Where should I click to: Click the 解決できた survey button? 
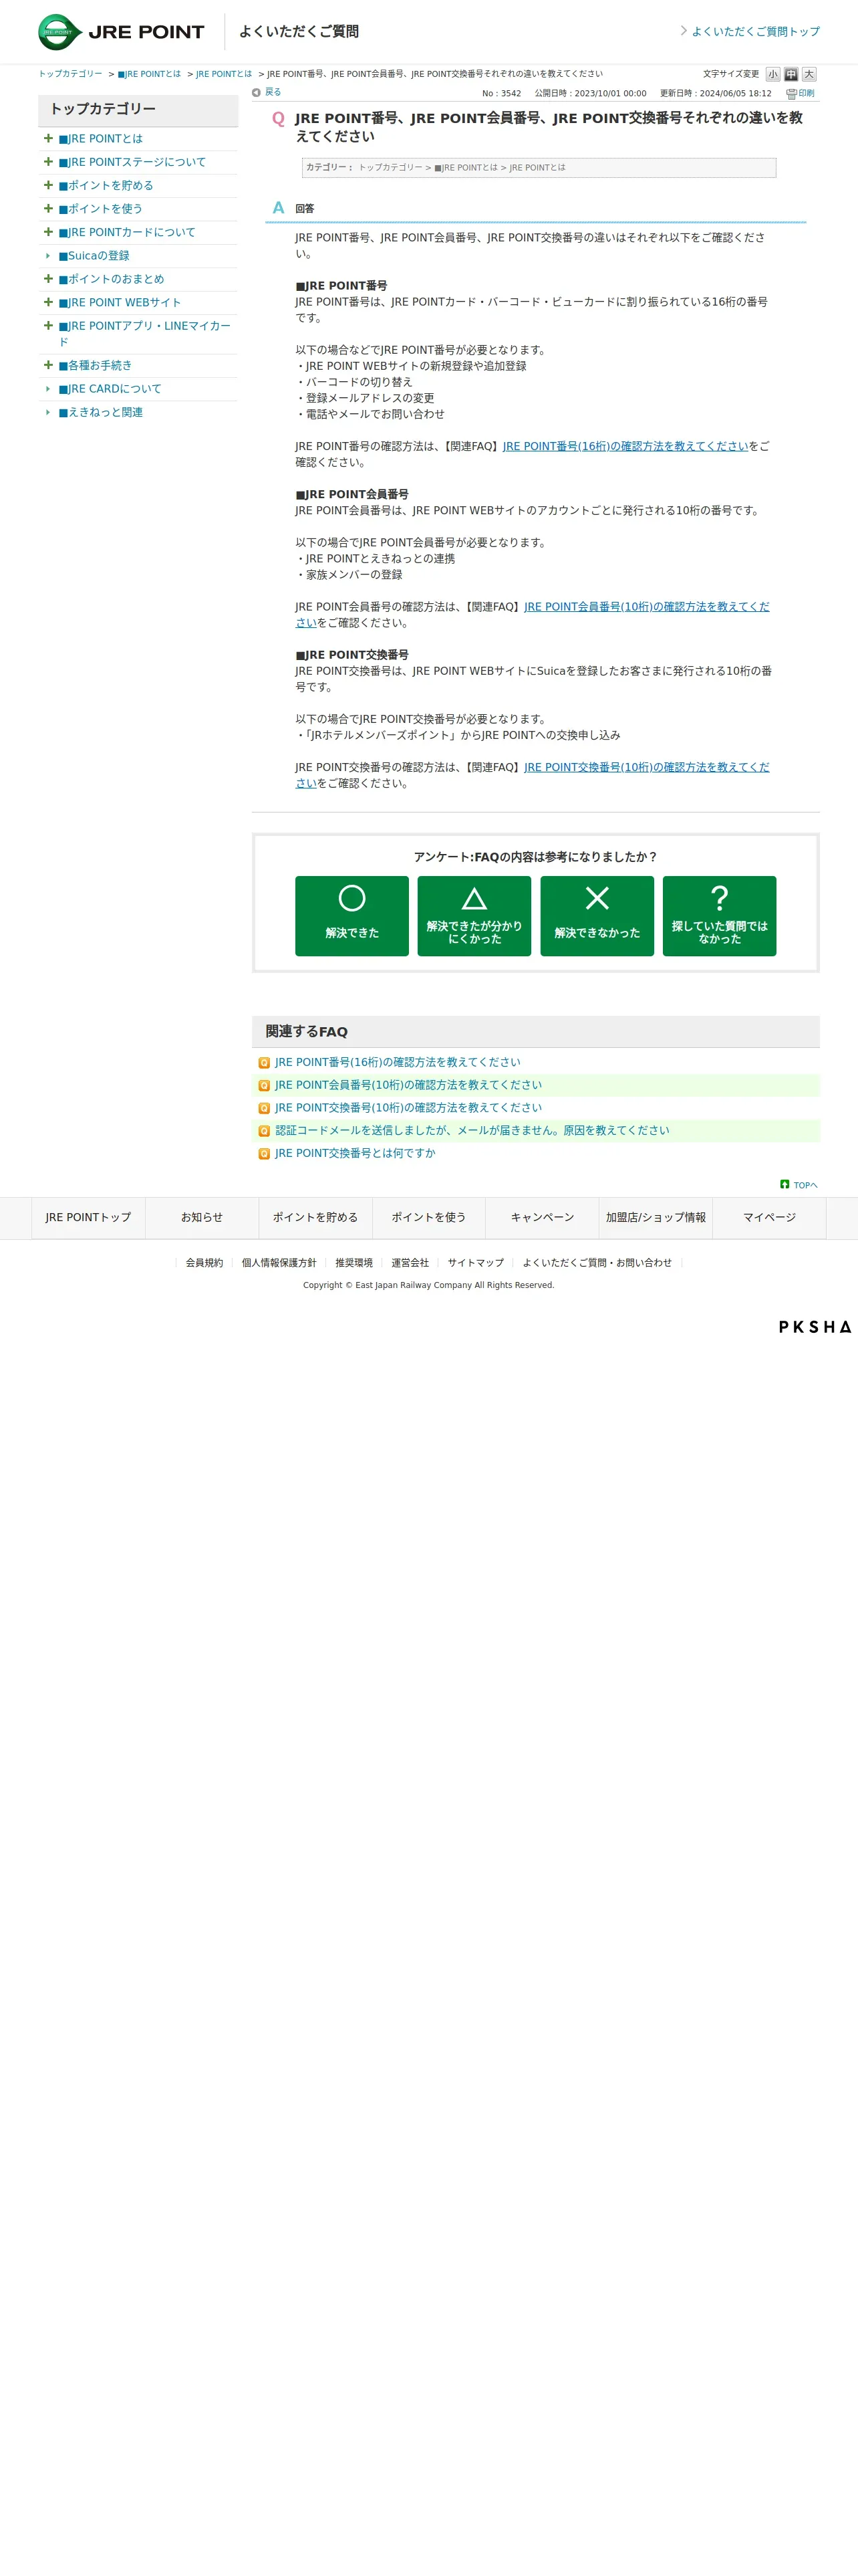[351, 916]
